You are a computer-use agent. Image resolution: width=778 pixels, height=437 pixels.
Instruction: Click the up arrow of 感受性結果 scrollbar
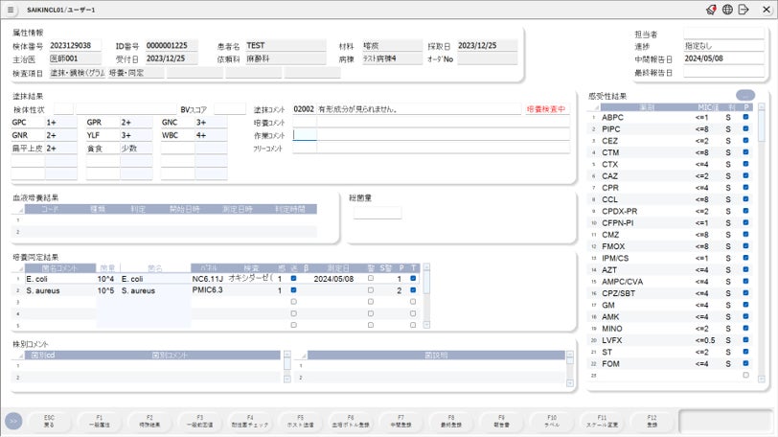[762, 106]
